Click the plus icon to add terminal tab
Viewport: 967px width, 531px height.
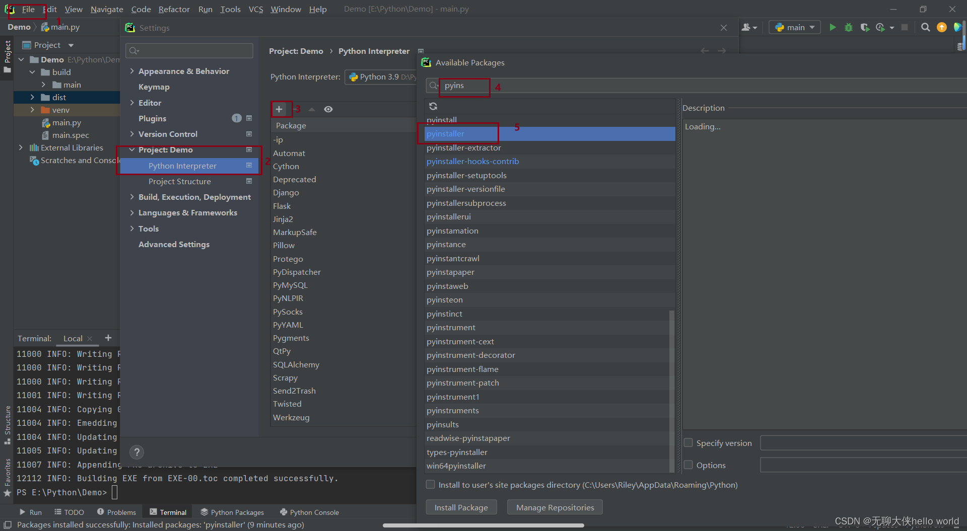coord(108,338)
